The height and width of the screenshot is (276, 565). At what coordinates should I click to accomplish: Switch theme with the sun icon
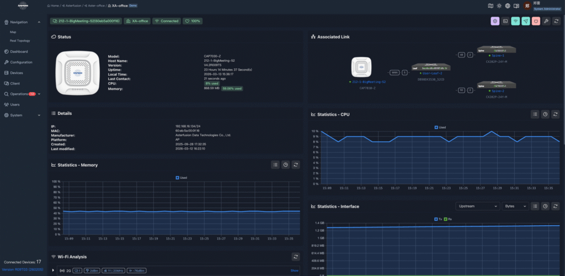click(x=499, y=6)
